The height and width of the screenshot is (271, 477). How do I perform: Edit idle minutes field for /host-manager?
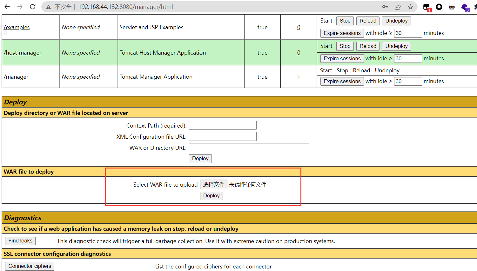tap(408, 58)
